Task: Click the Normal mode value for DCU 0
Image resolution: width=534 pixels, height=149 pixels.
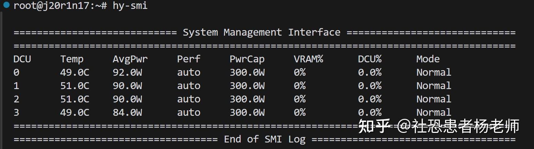Action: point(434,73)
